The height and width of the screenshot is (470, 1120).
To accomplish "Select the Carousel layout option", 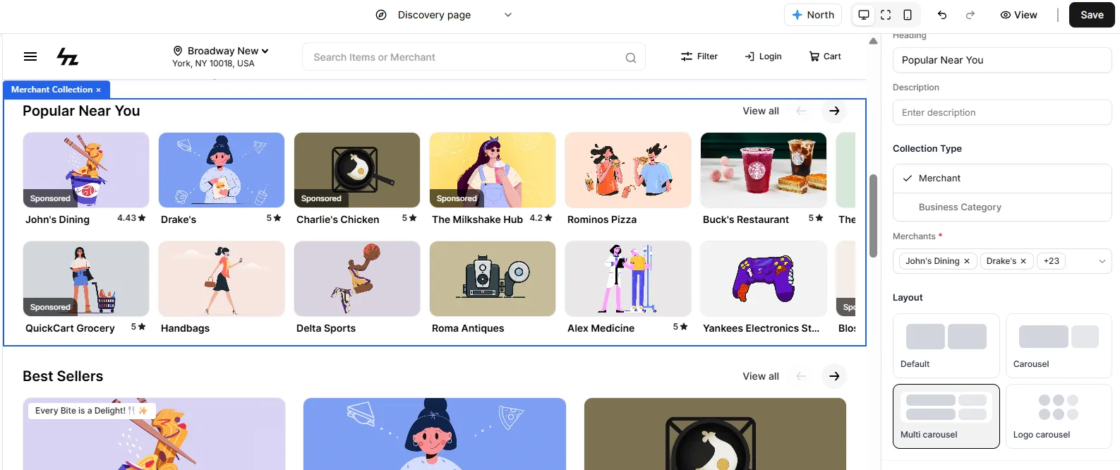I will [x=1059, y=346].
